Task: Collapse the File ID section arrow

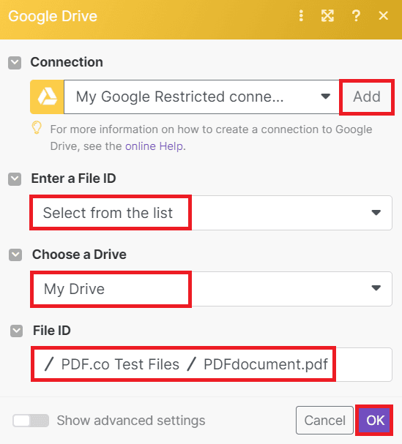Action: click(x=16, y=331)
